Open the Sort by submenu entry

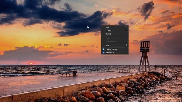point(115,31)
